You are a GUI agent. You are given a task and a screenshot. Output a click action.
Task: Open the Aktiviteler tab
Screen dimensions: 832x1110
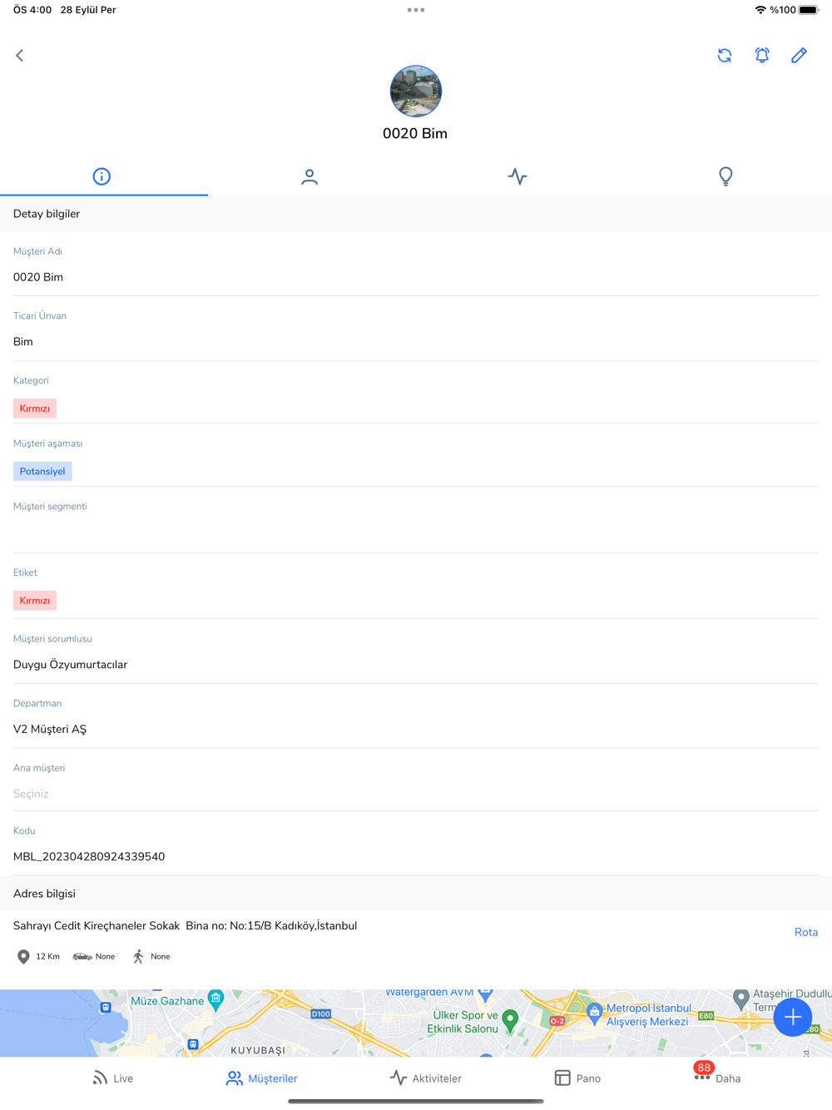(x=425, y=1078)
